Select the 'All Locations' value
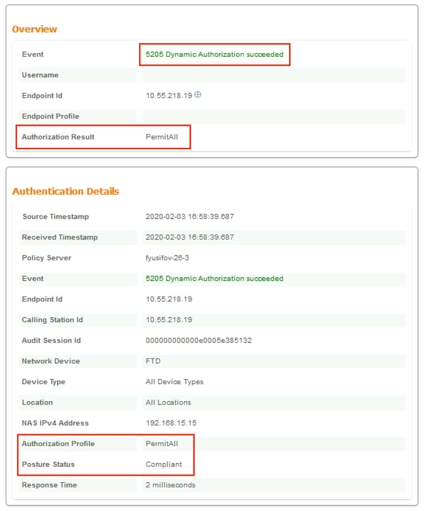 coord(168,403)
